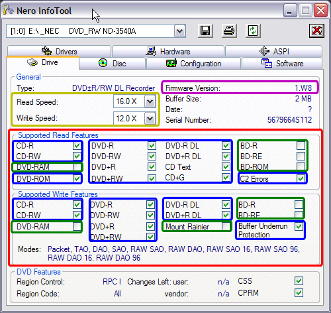Expand the Write Speed dropdown
Image resolution: width=331 pixels, height=313 pixels.
150,119
